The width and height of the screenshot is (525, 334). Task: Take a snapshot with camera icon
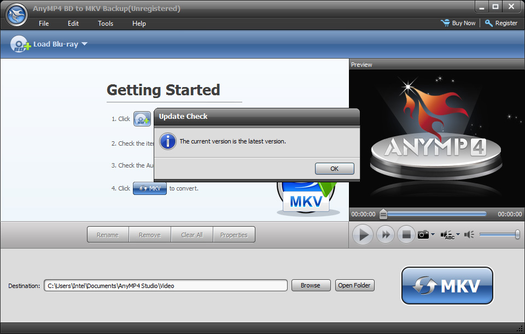coord(423,234)
